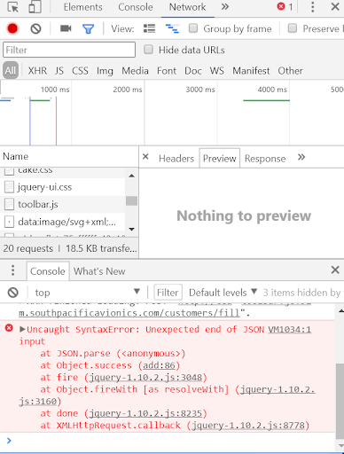The image size is (344, 454).
Task: Filter requests by Doc
Action: point(193,71)
